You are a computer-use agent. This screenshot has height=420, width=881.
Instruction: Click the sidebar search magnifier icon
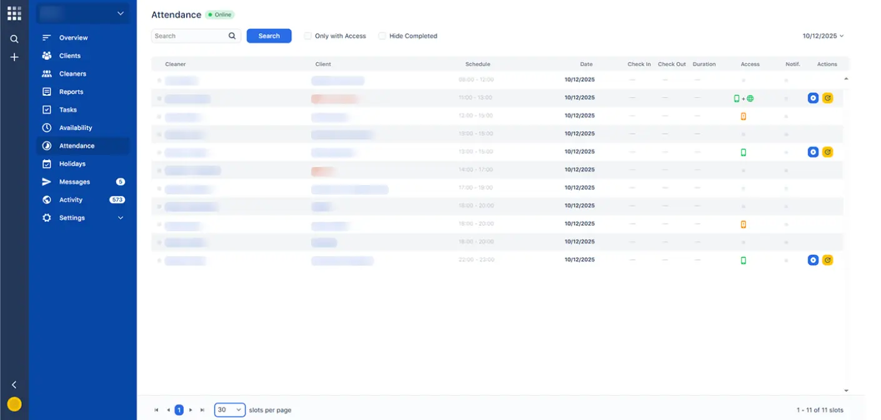(x=14, y=39)
